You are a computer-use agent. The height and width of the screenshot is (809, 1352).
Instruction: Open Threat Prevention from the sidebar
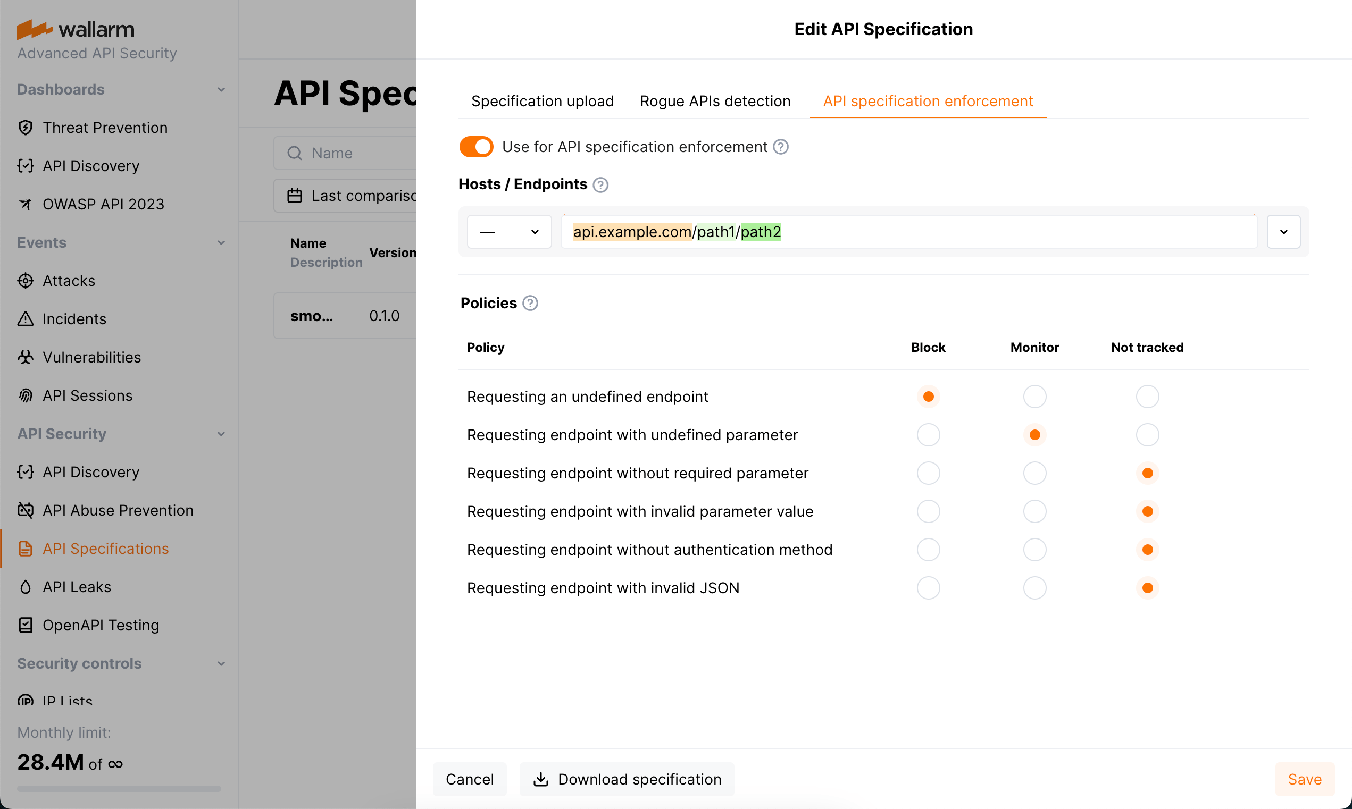coord(26,128)
